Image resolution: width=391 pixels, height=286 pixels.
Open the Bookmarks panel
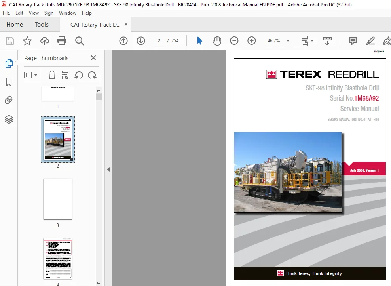point(9,82)
